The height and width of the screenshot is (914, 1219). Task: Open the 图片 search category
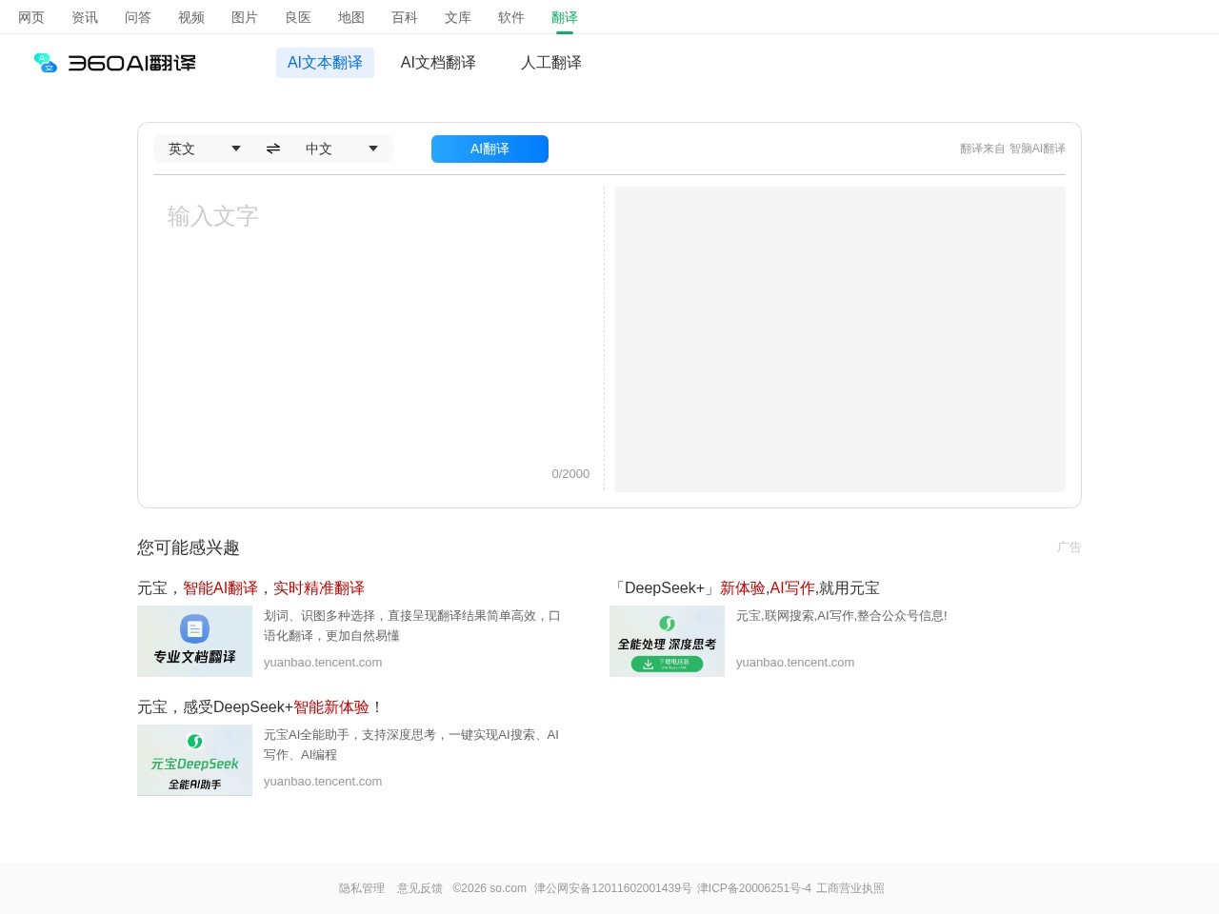point(245,17)
